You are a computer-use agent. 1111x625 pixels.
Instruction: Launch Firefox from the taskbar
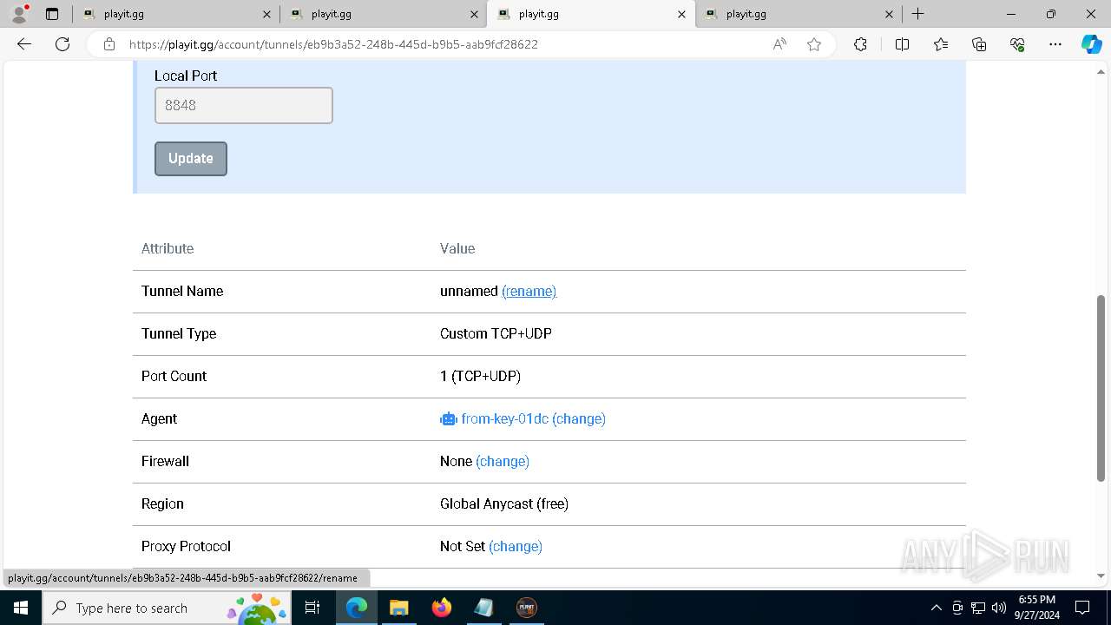coord(442,608)
